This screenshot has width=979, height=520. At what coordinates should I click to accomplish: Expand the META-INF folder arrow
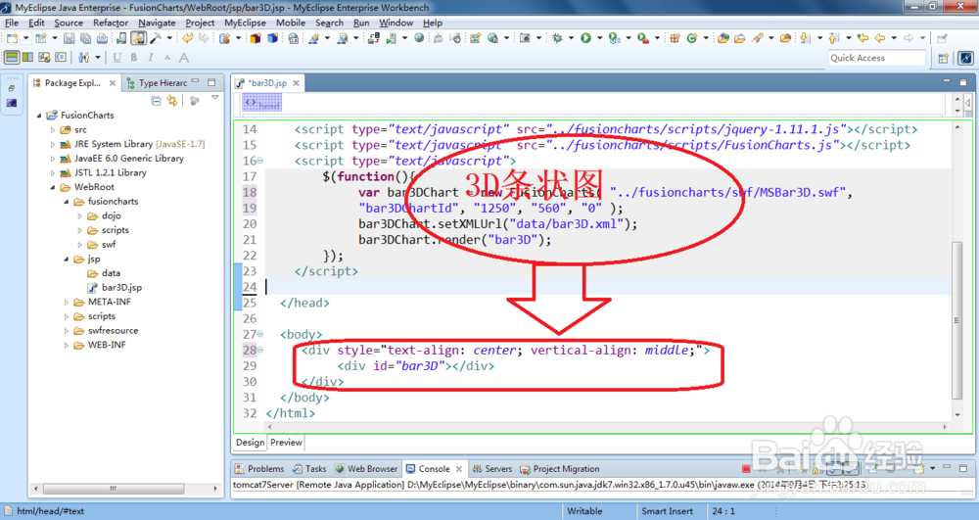(67, 303)
